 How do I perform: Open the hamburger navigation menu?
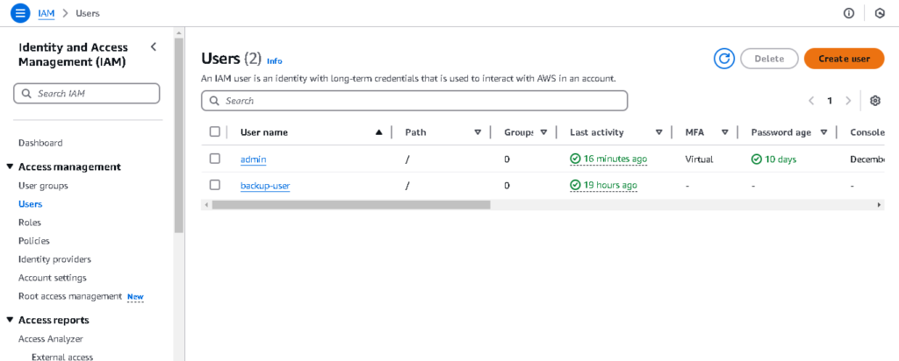[20, 12]
